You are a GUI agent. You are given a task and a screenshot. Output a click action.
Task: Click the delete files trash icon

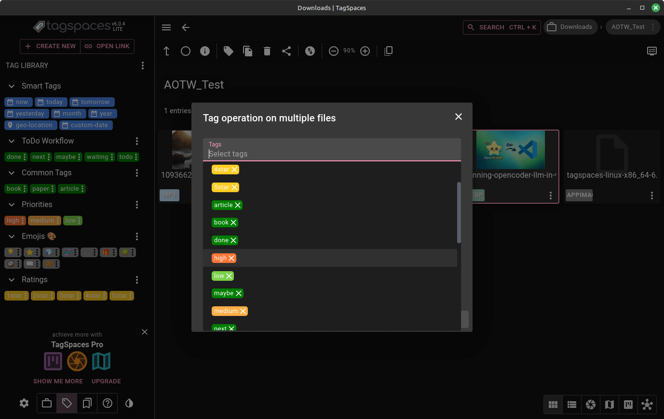267,51
